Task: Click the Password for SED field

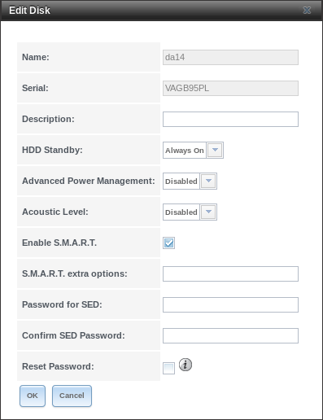Action: coord(230,304)
